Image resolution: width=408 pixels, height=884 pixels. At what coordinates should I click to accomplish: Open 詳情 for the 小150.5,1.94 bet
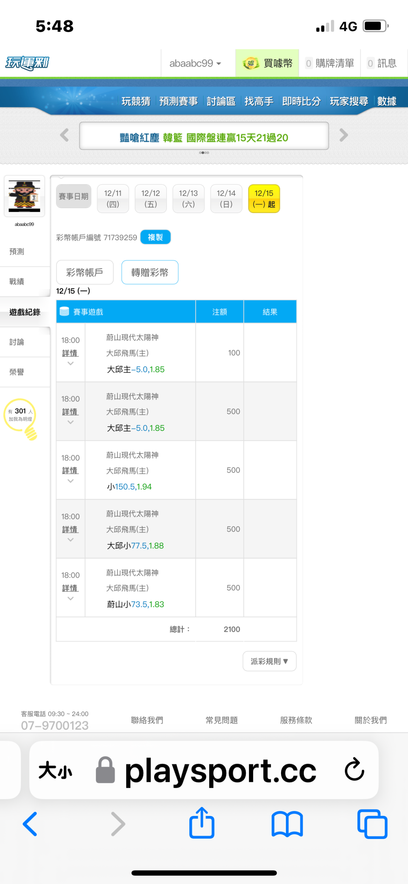coord(70,471)
